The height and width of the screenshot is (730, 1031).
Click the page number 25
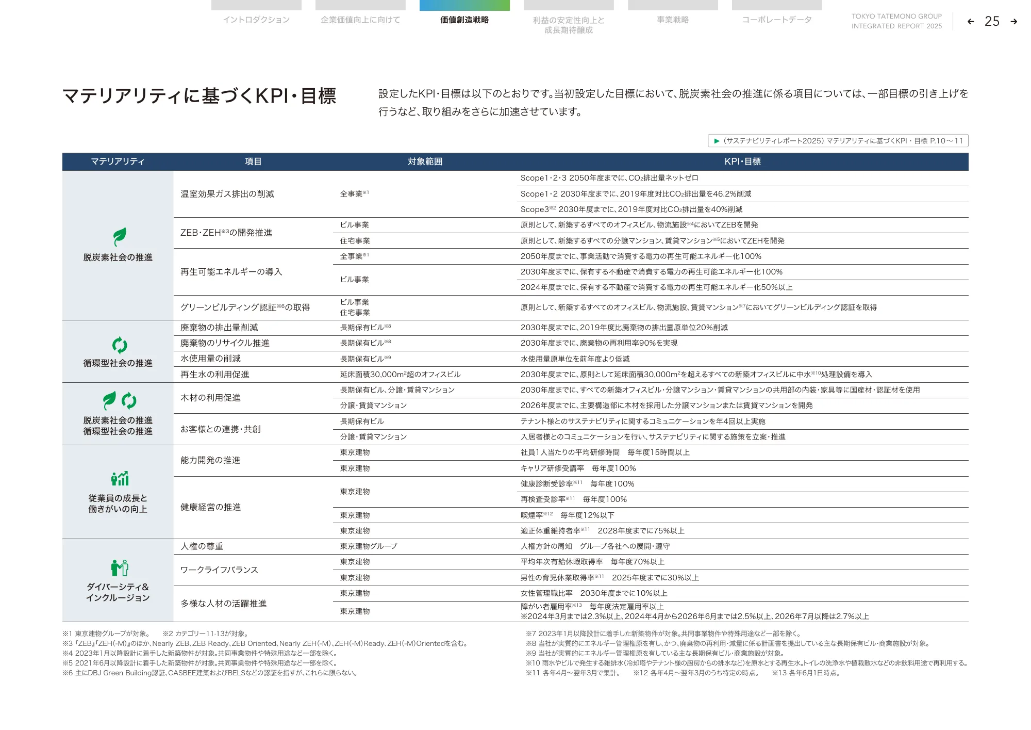pos(992,22)
